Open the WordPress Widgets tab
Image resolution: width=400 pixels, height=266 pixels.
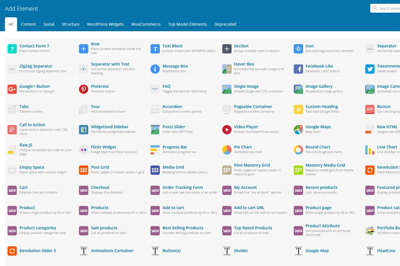tap(105, 24)
